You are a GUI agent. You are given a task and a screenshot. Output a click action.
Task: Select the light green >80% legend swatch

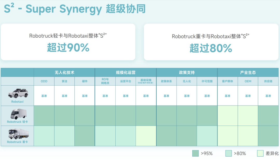point(228,154)
